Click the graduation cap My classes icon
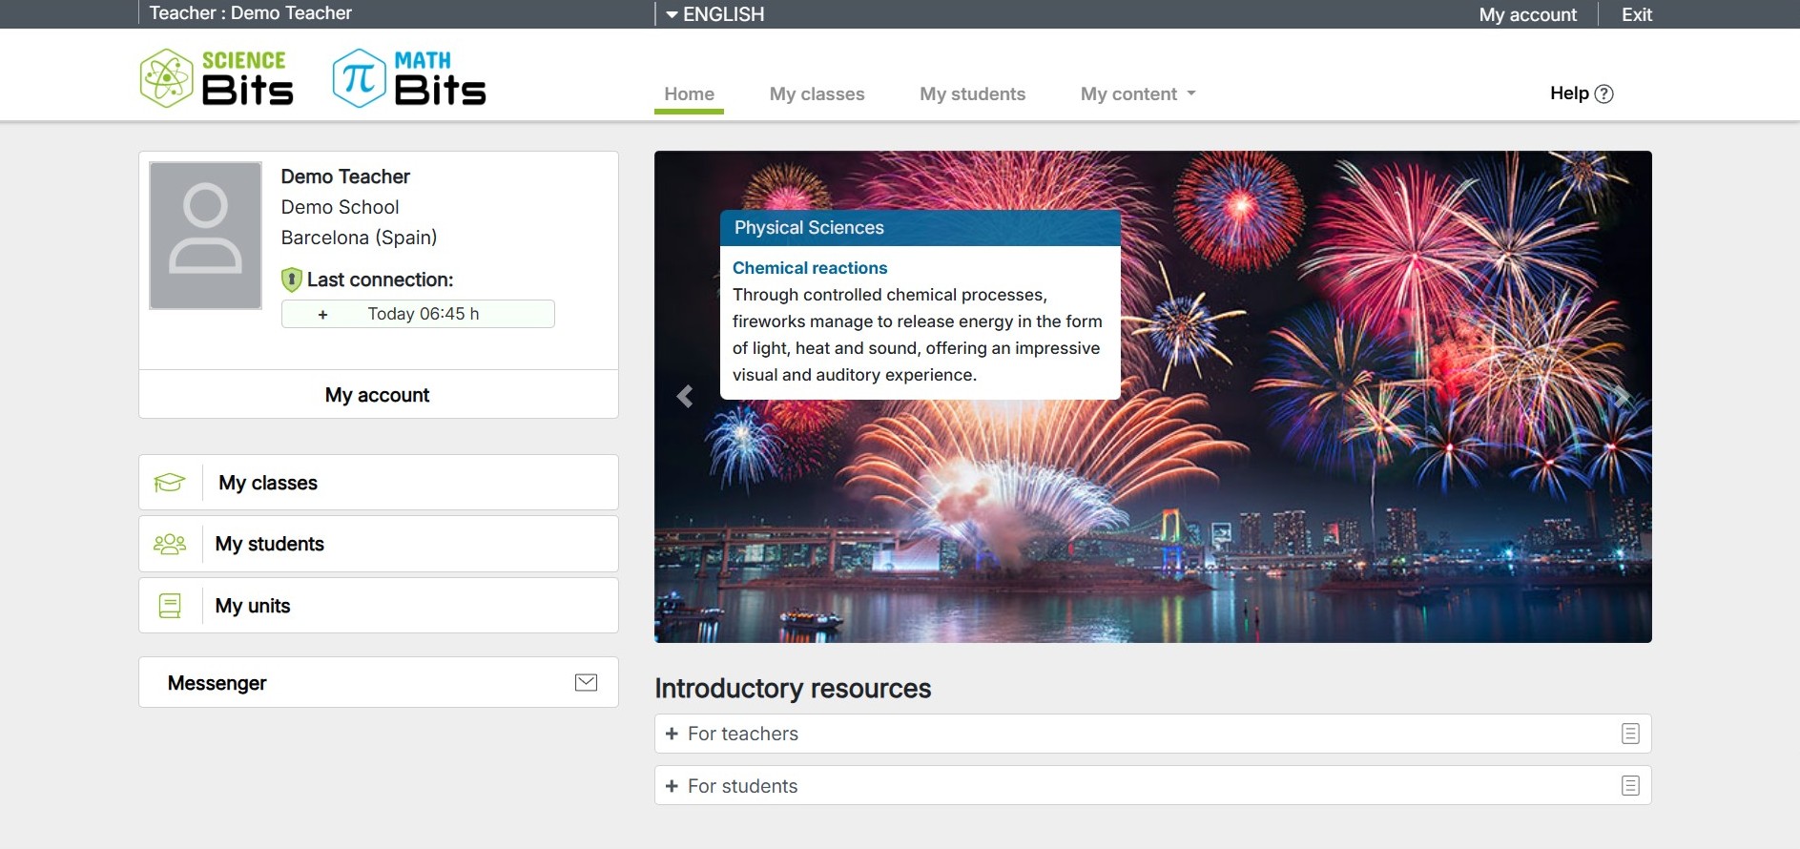This screenshot has height=849, width=1800. [x=170, y=483]
